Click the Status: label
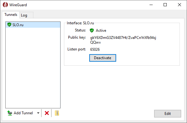Image resolution: width=187 pixels, height=123 pixels. (x=80, y=30)
